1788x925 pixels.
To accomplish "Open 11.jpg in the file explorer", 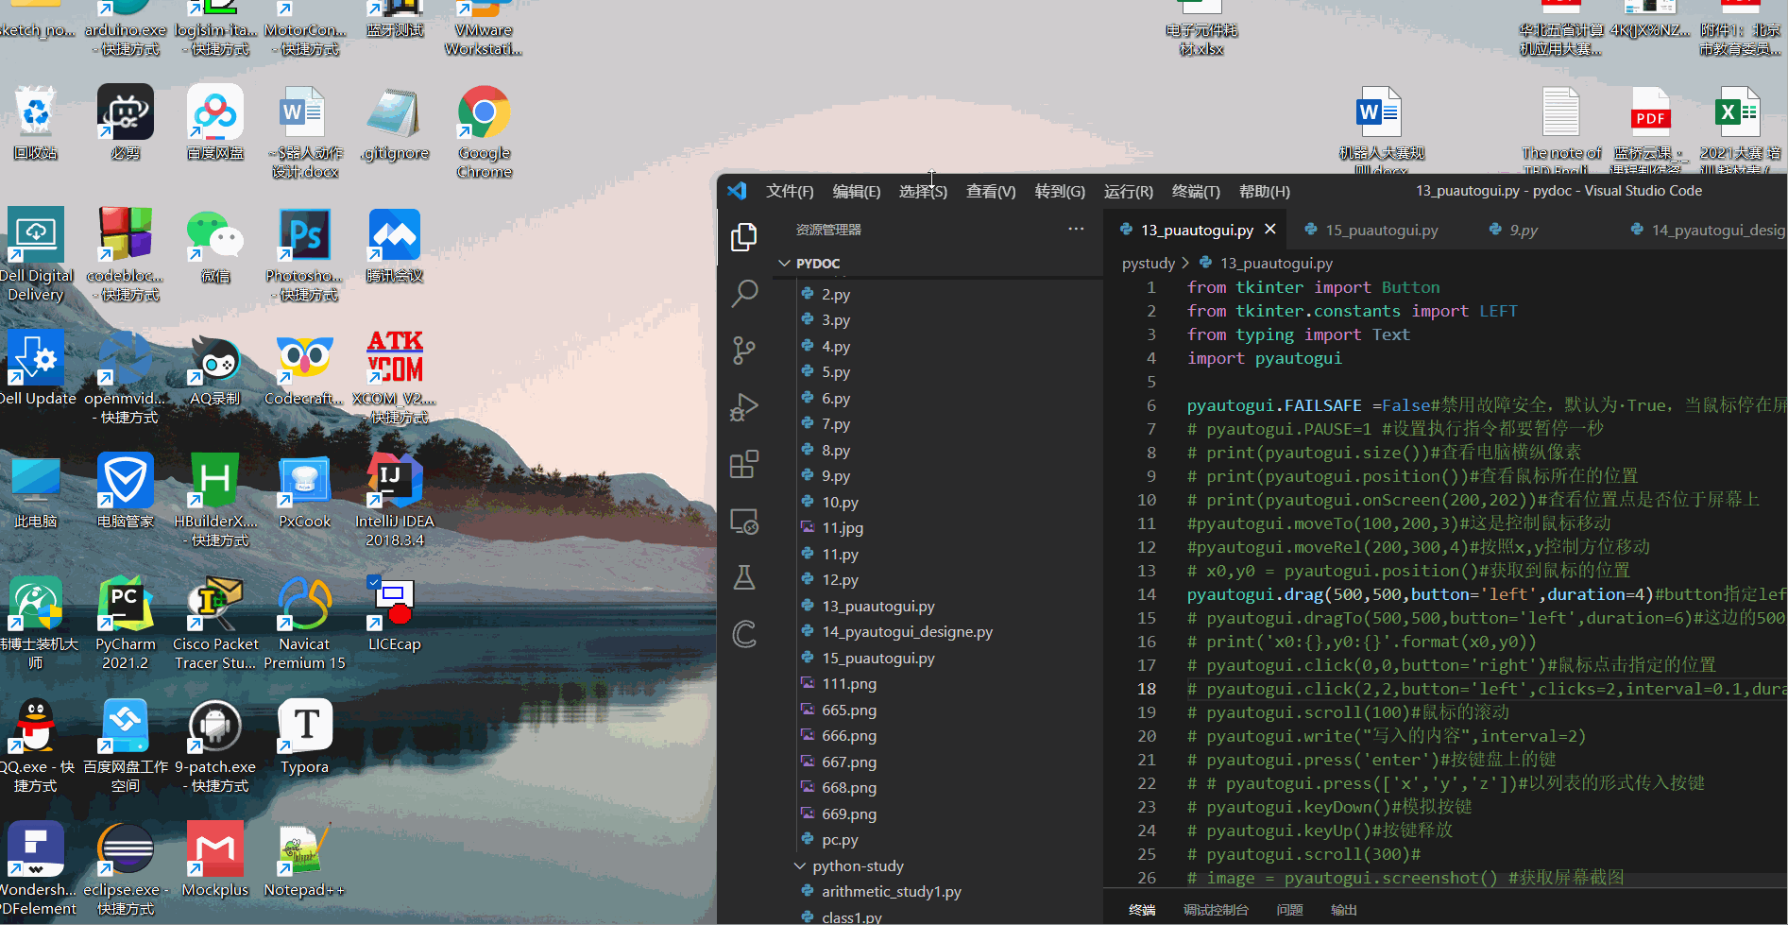I will (x=843, y=528).
